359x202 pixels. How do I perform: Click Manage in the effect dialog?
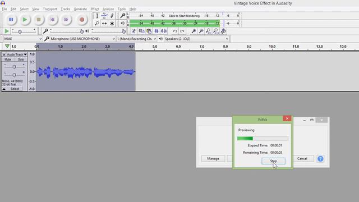pyautogui.click(x=213, y=158)
